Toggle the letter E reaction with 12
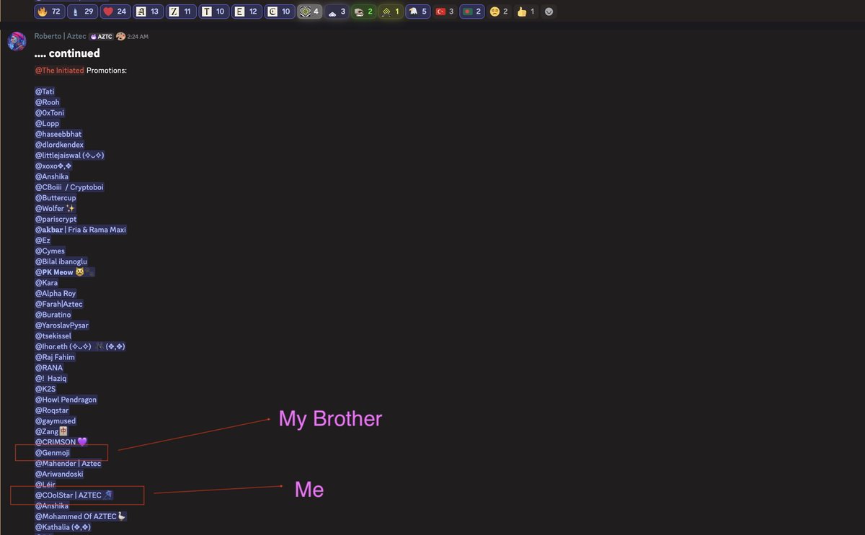Image resolution: width=865 pixels, height=535 pixels. point(247,12)
